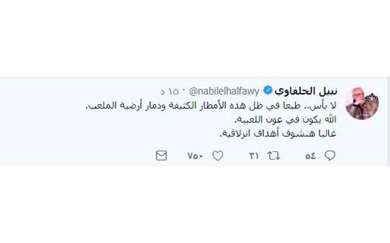Image resolution: width=390 pixels, height=243 pixels.
Task: Click the blue verified badge
Action: [268, 90]
